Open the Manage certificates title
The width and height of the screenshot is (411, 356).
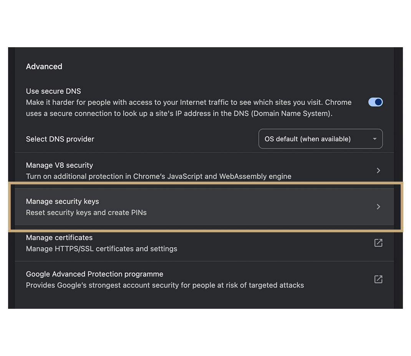coord(59,237)
